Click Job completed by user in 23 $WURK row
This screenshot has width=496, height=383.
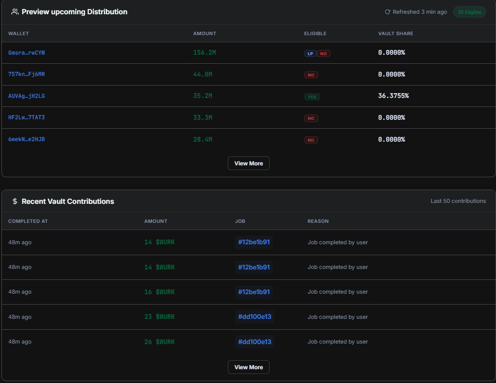tap(338, 317)
